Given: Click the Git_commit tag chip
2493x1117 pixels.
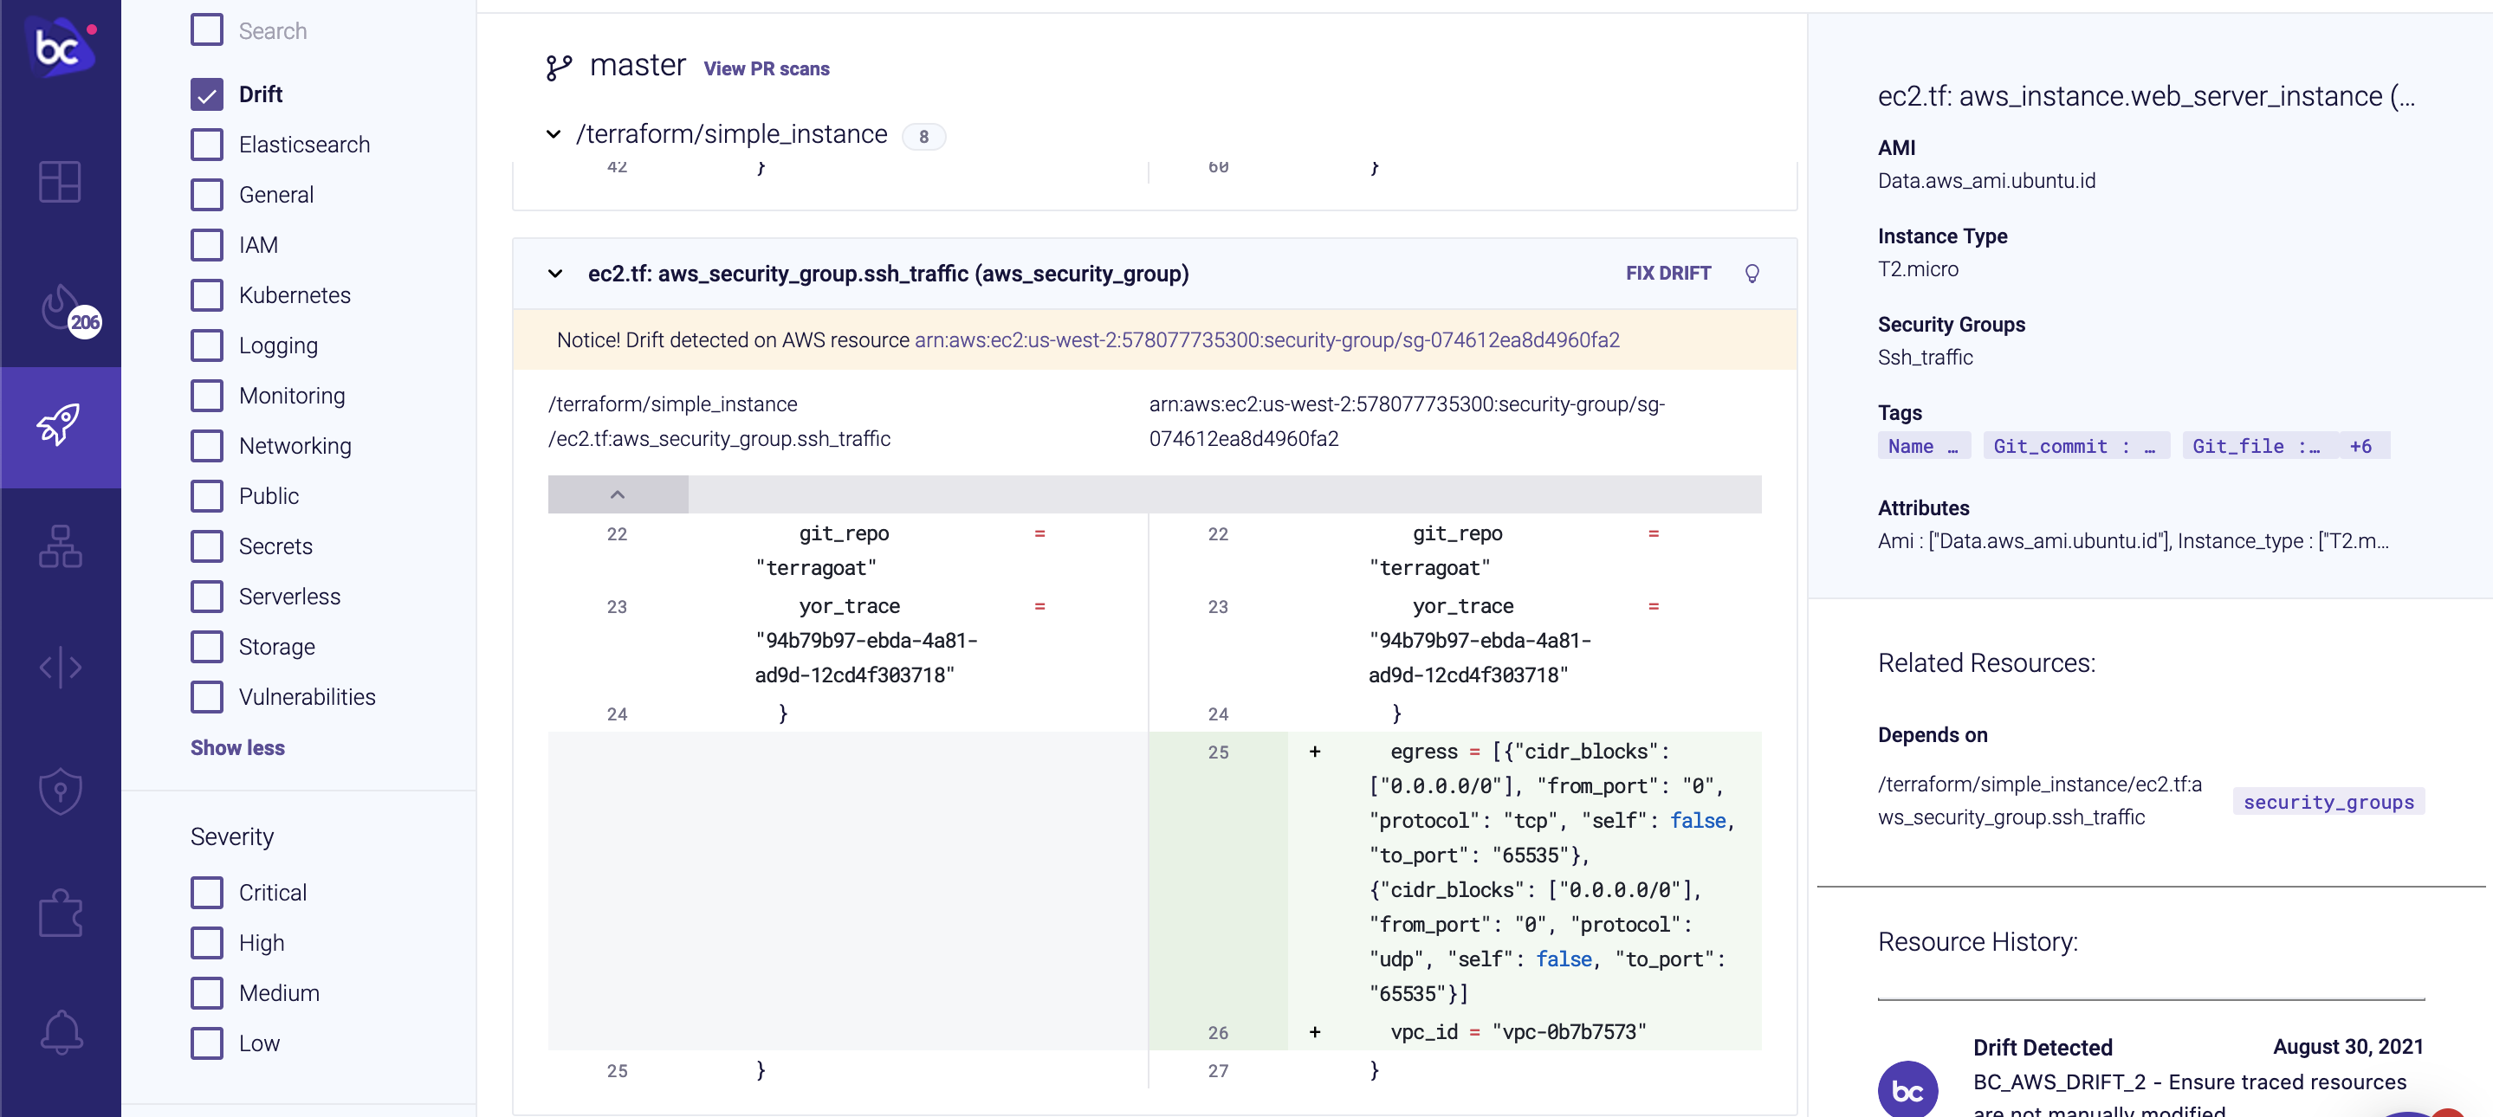Looking at the screenshot, I should click(2075, 447).
